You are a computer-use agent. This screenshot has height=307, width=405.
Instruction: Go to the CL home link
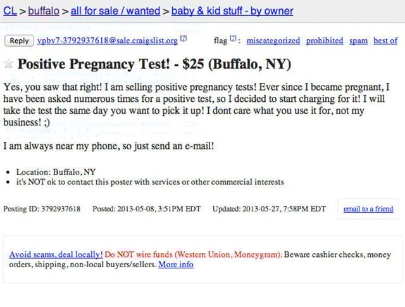pos(9,11)
